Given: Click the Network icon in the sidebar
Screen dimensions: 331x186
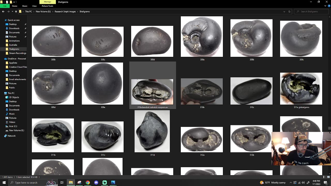Looking at the screenshot, I should click(5, 136).
